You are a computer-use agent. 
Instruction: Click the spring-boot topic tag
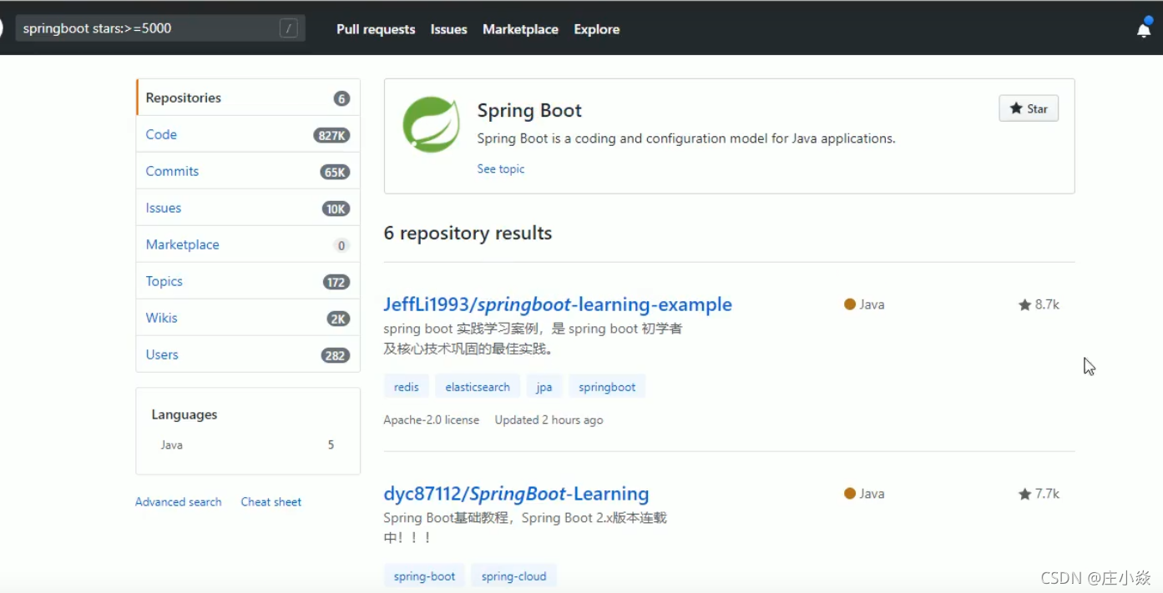[x=425, y=576]
